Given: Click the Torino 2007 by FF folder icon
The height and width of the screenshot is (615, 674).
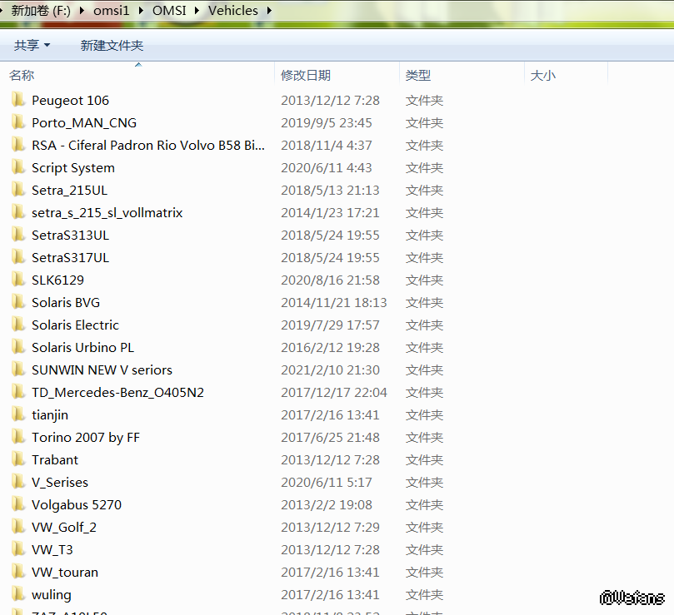Looking at the screenshot, I should pyautogui.click(x=18, y=437).
